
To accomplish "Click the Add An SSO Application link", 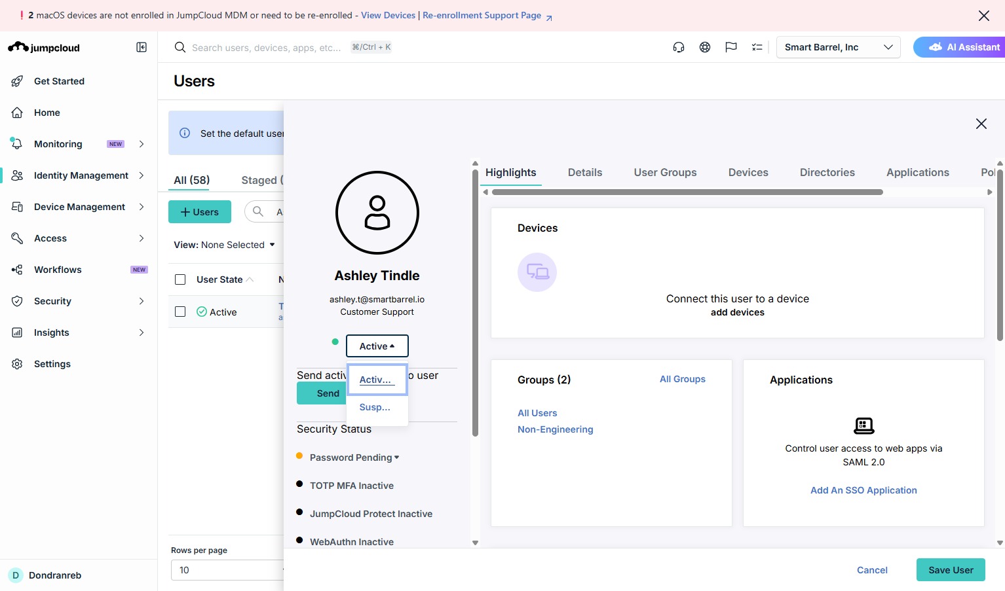I will 863,490.
